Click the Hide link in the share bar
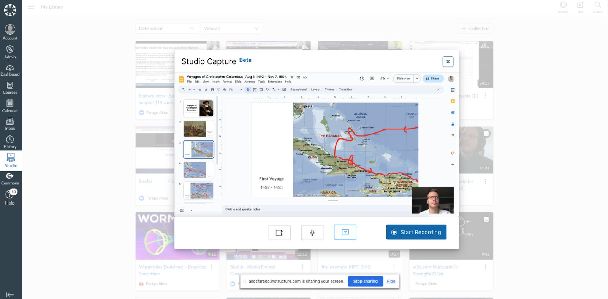Screen dimensions: 608x299 click(391, 281)
